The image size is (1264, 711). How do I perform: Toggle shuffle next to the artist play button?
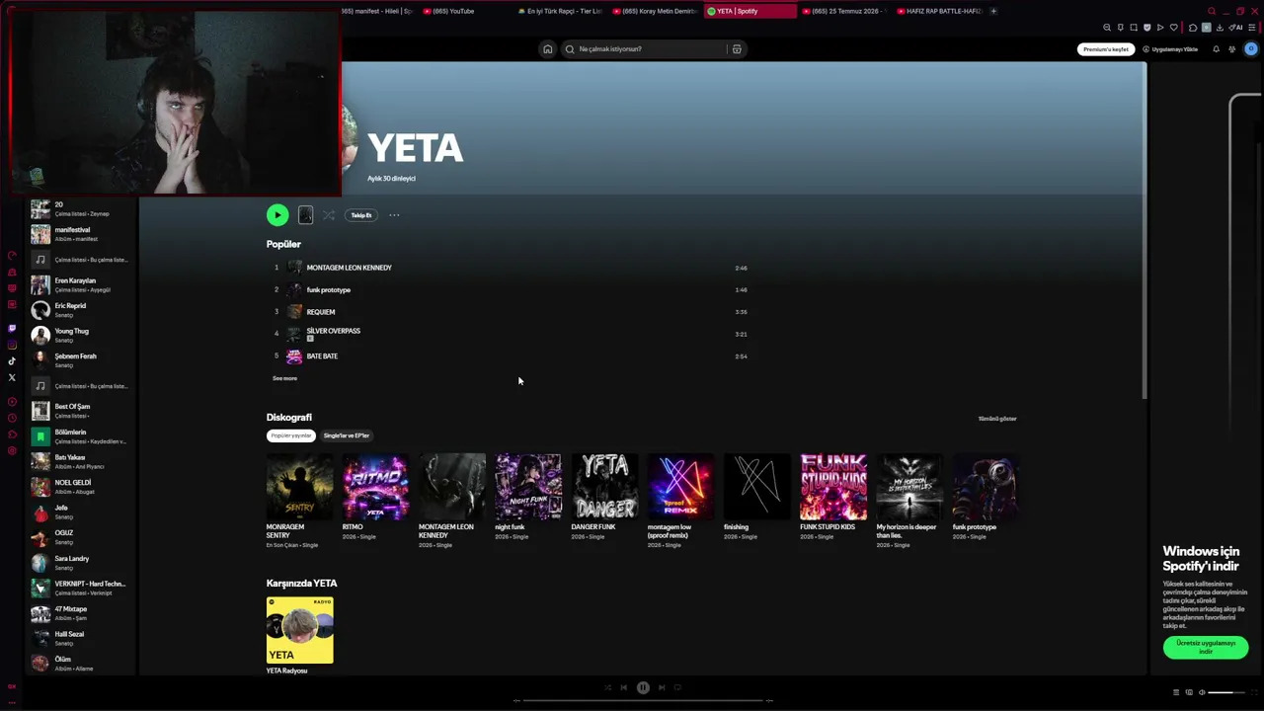click(x=329, y=215)
